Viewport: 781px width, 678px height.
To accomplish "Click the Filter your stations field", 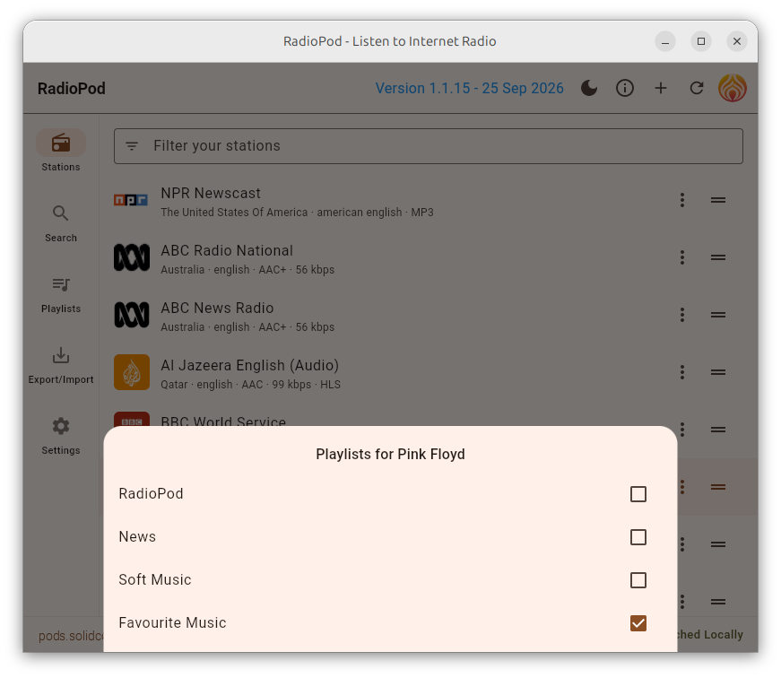I will point(429,146).
